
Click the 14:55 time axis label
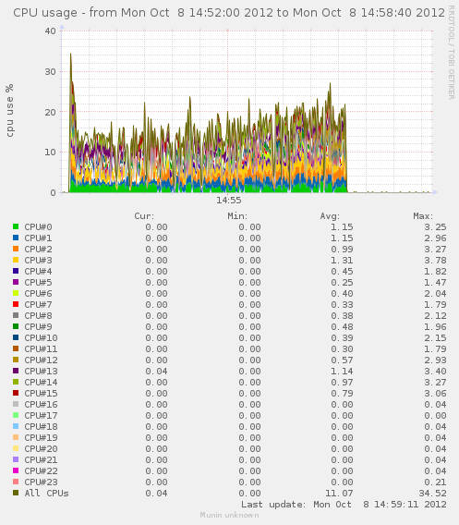pos(228,201)
